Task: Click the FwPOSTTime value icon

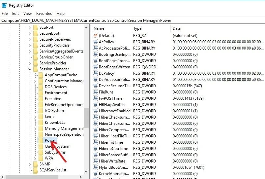Action: pyautogui.click(x=96, y=98)
